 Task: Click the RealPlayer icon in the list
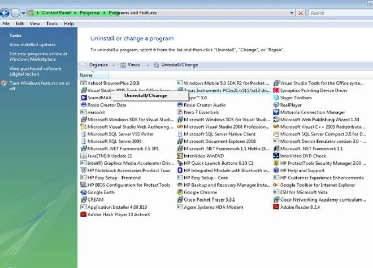tap(276, 105)
